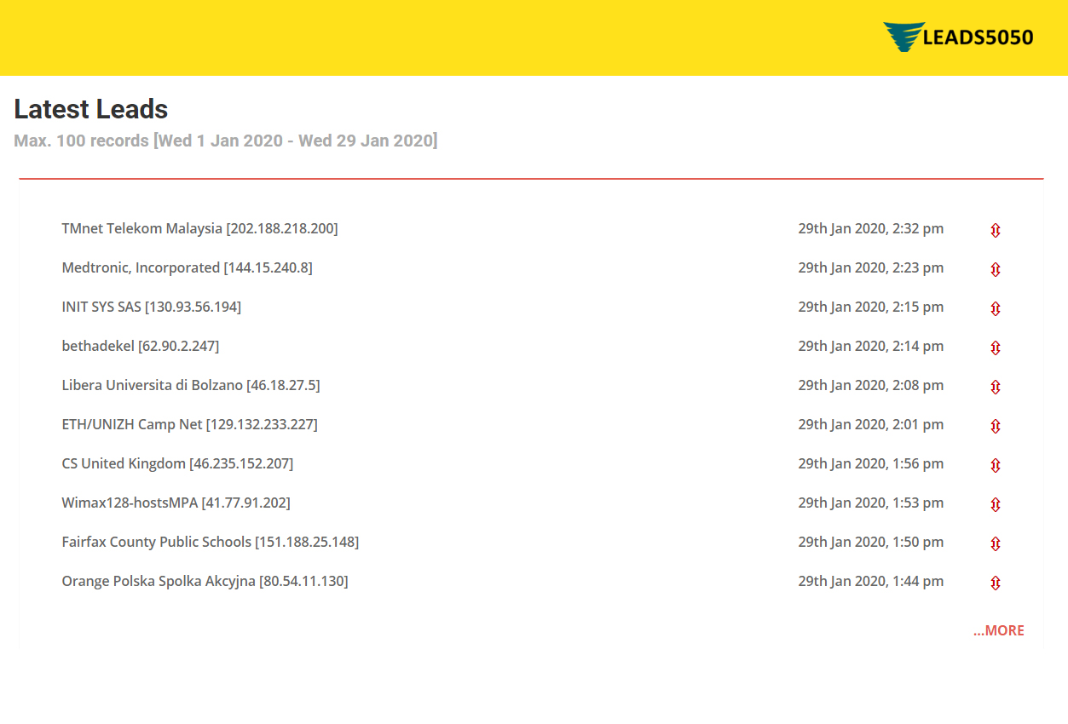
Task: Expand the Fairfax County Public Schools arrow icon
Action: tap(995, 543)
